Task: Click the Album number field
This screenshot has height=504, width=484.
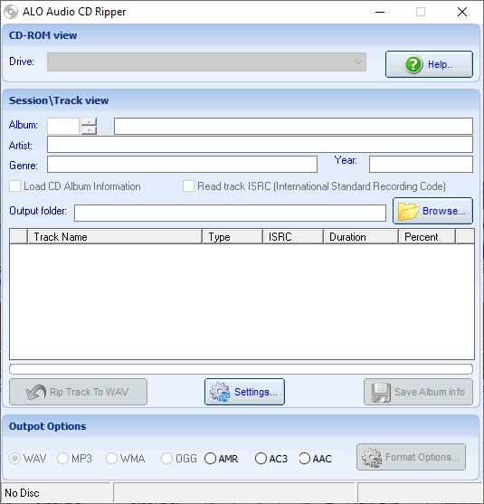Action: click(x=63, y=126)
